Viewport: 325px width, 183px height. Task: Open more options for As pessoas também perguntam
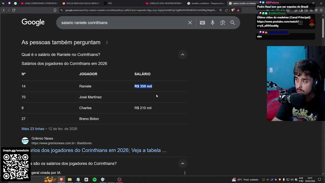pos(107,42)
